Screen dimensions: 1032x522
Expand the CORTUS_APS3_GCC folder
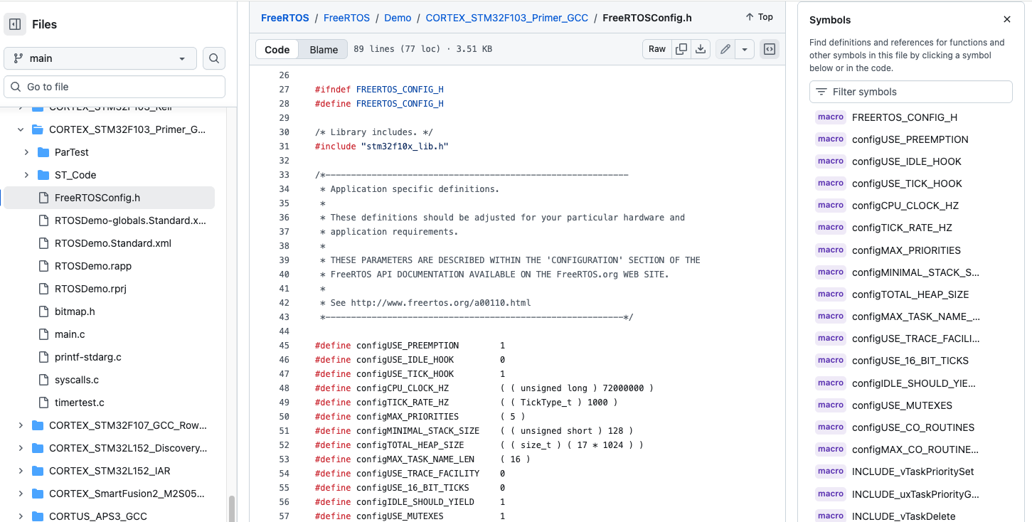(x=21, y=516)
